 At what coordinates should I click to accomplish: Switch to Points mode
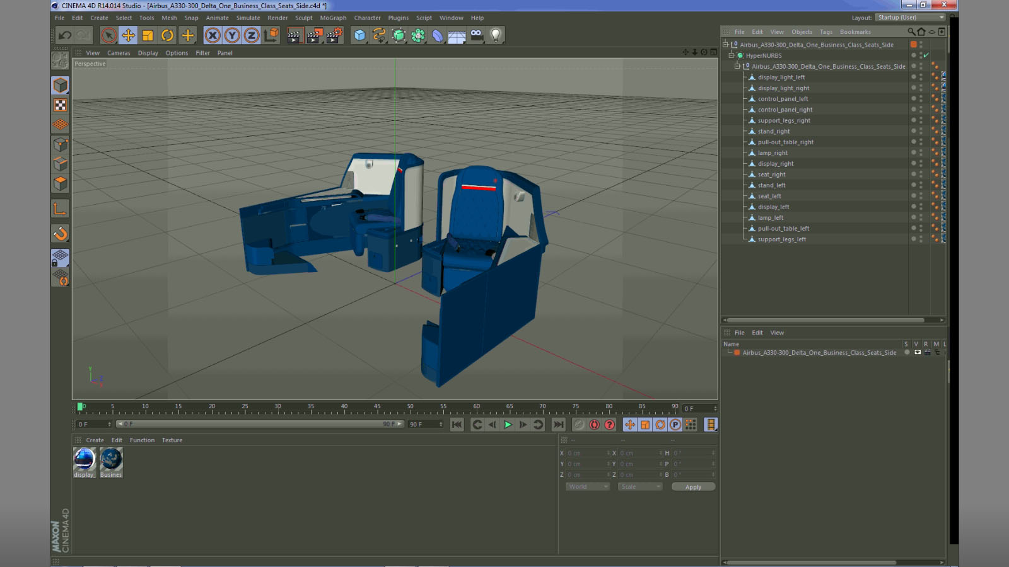(x=61, y=145)
